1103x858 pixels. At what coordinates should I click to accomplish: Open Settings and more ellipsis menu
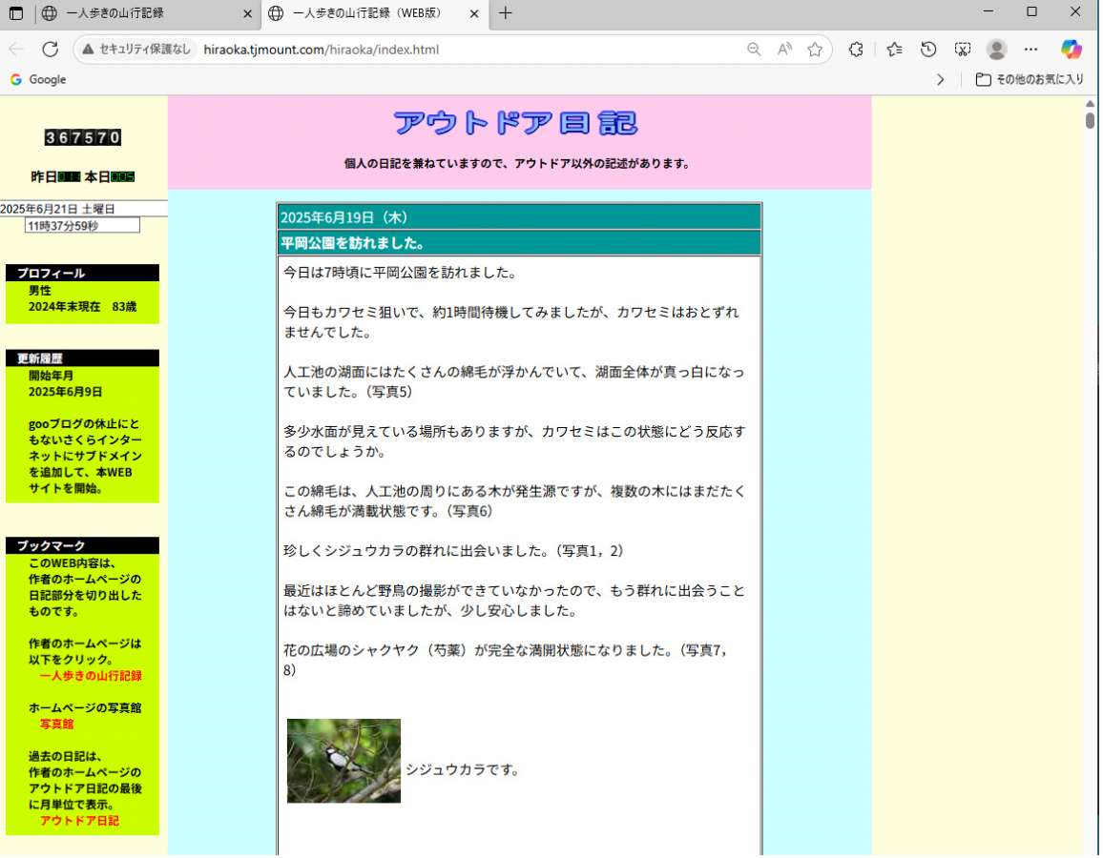(1030, 50)
